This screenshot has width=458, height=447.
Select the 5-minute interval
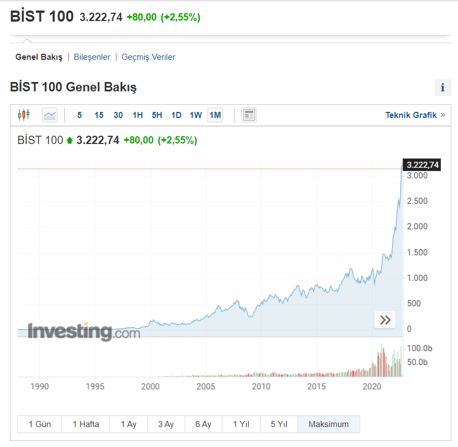[80, 115]
